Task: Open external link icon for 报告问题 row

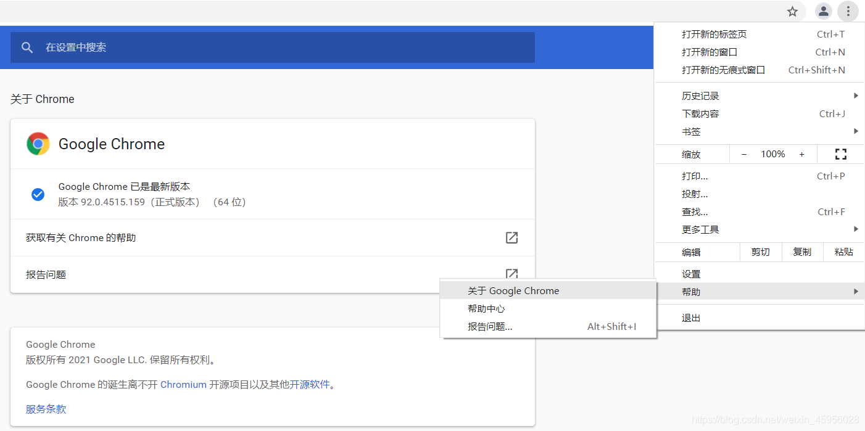Action: coord(511,274)
